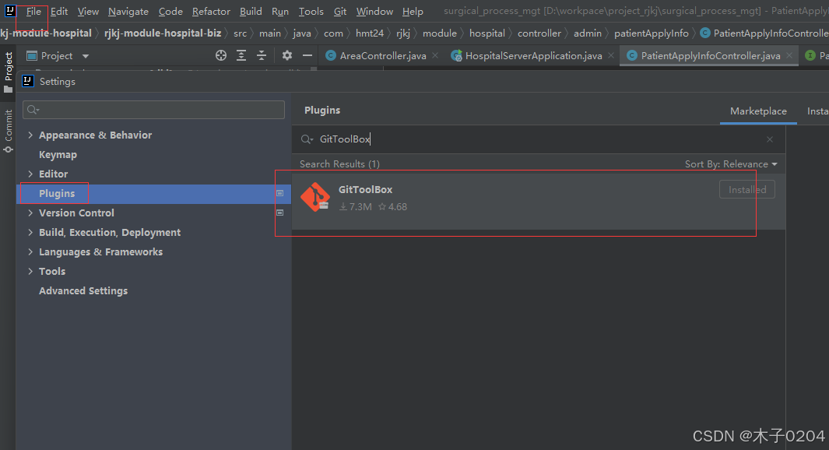Click the IntelliJ IDEA logo in menu bar

(x=10, y=11)
